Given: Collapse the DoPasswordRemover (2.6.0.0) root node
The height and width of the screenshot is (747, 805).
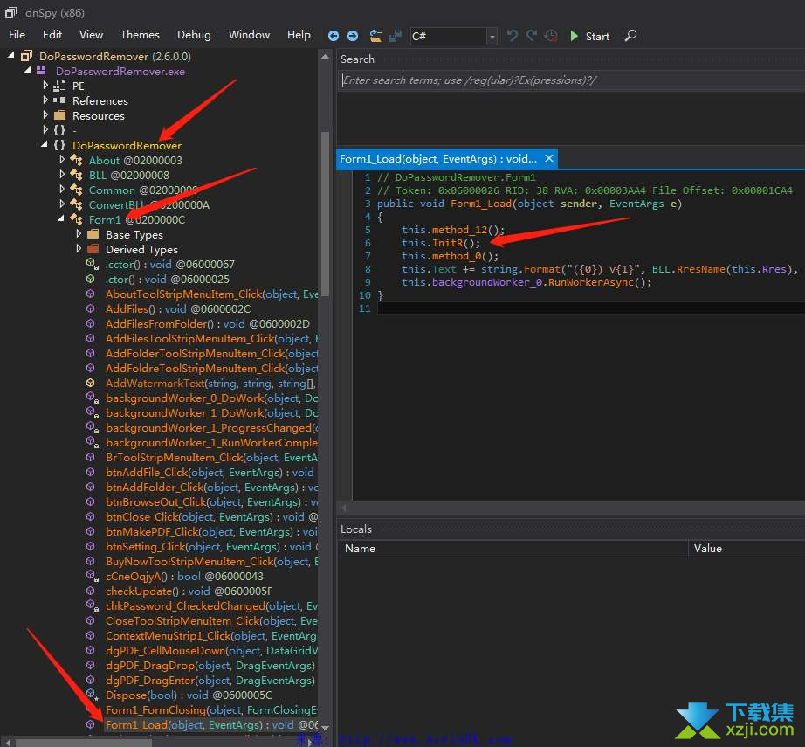Looking at the screenshot, I should tap(10, 56).
